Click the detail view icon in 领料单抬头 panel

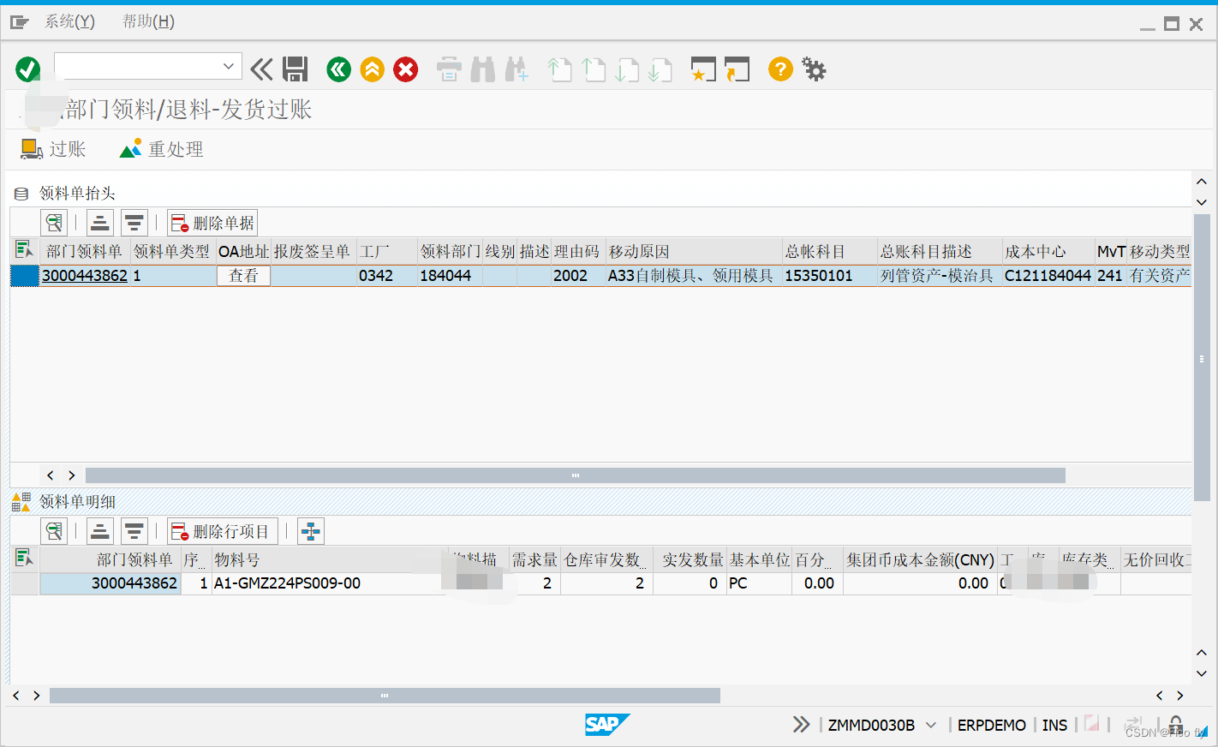pyautogui.click(x=53, y=222)
